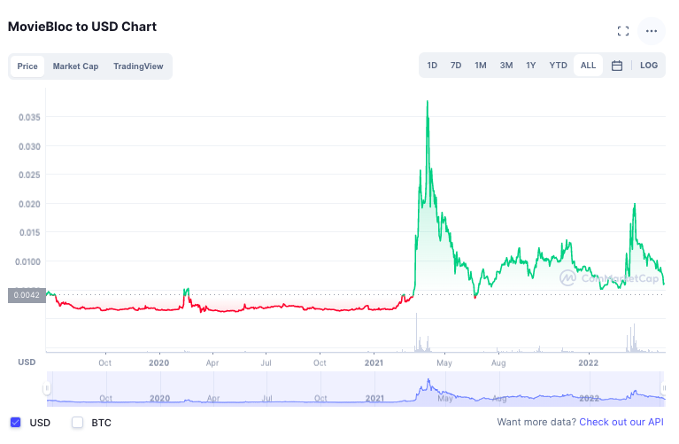Click the 0.0100 y-axis price label
This screenshot has height=444, width=679.
point(27,262)
